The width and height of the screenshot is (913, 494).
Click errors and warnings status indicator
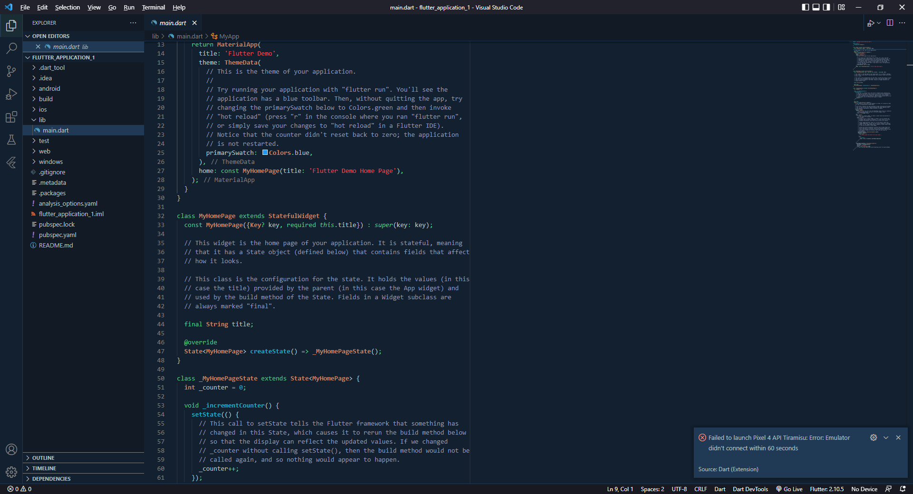[19, 489]
